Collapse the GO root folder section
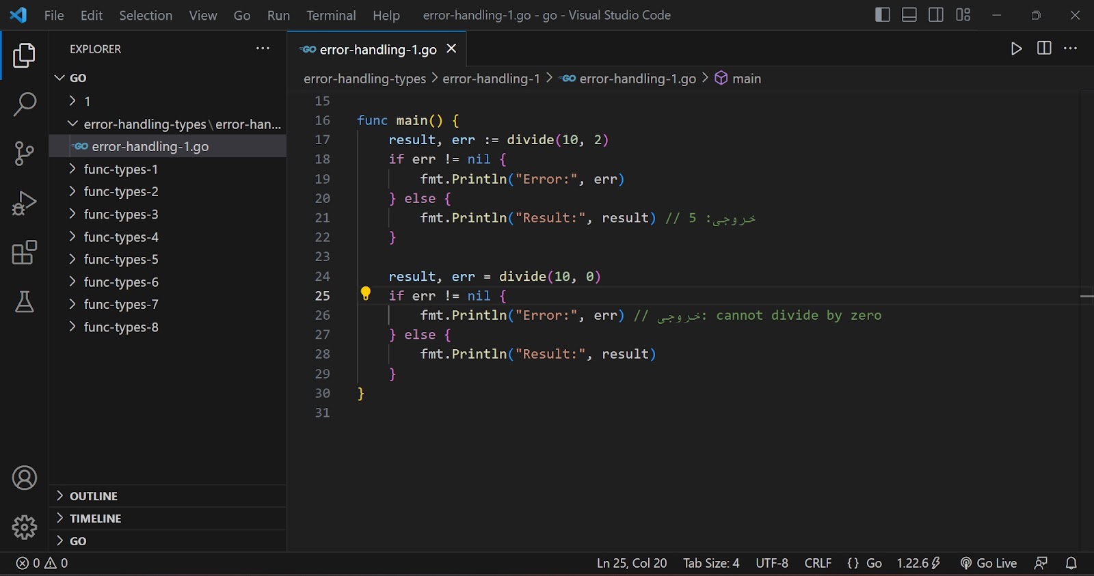Viewport: 1094px width, 576px height. point(168,78)
